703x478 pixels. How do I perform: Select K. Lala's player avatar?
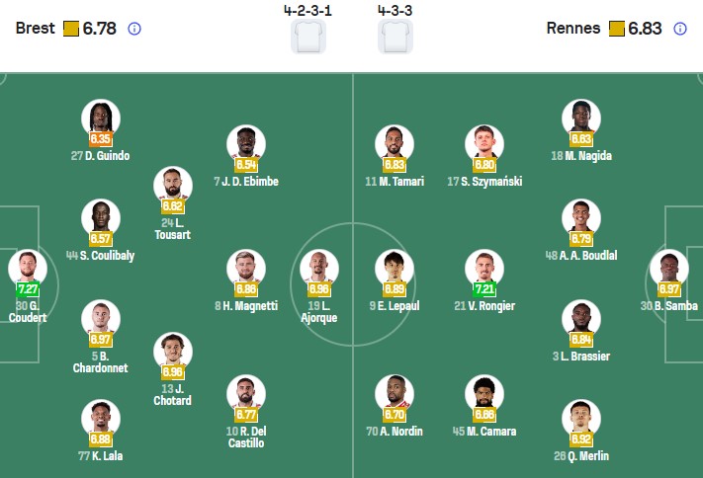(x=100, y=418)
